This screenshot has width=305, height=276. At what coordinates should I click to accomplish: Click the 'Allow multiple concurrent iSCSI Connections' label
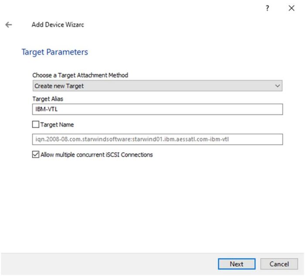coord(96,154)
